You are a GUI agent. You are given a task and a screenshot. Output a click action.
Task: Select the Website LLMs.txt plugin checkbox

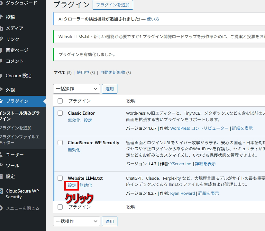pyautogui.click(x=60, y=178)
